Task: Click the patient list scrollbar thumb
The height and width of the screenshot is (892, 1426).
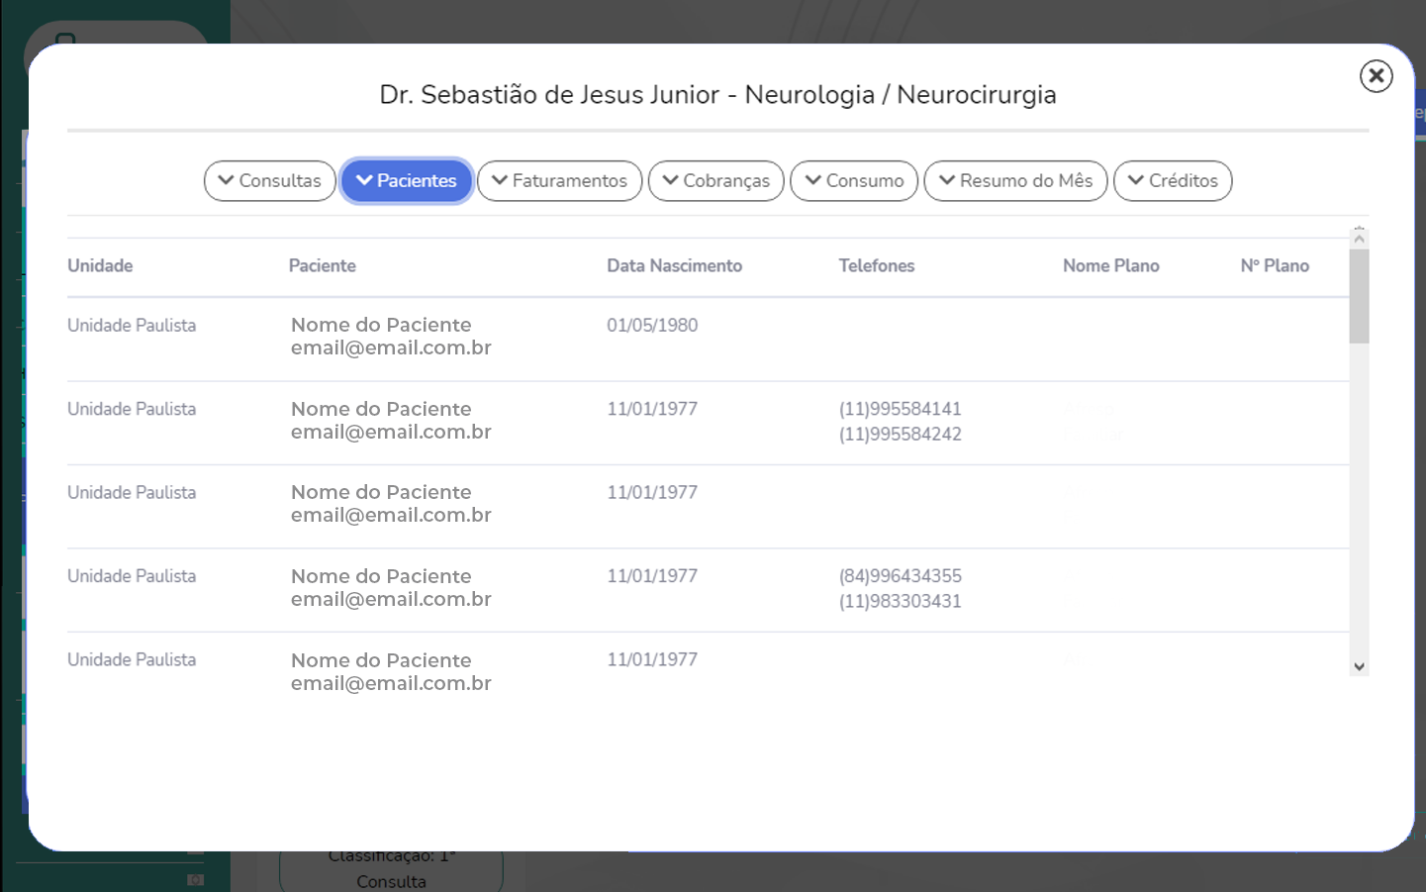Action: pos(1359,296)
